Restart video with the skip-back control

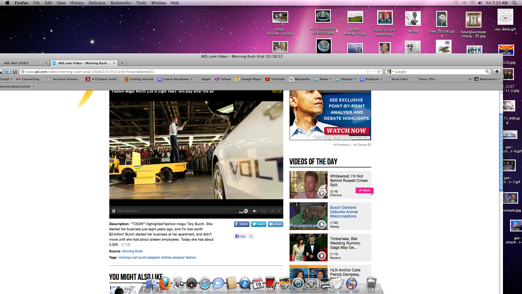pyautogui.click(x=120, y=211)
